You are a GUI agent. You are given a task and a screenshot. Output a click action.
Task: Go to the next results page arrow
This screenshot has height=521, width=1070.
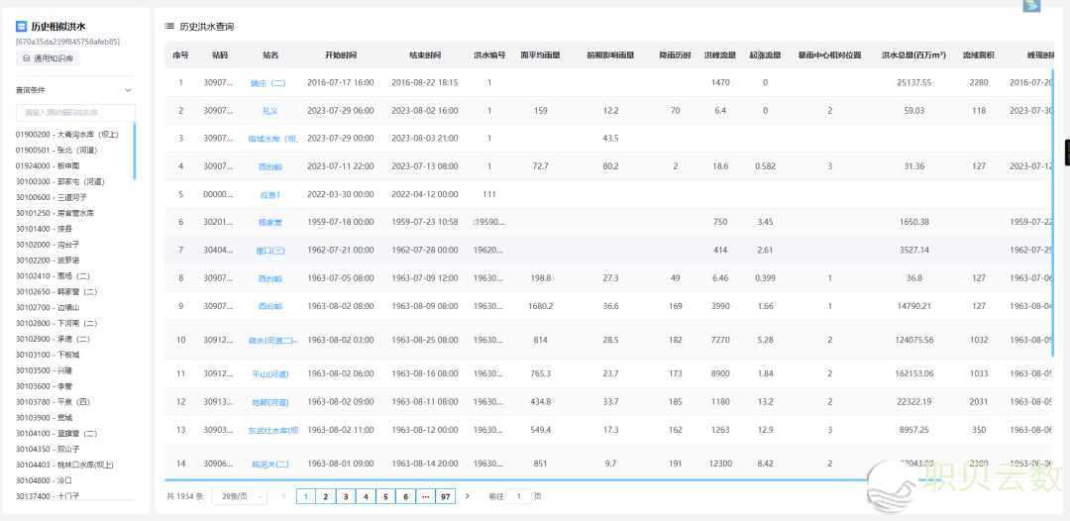[x=467, y=496]
